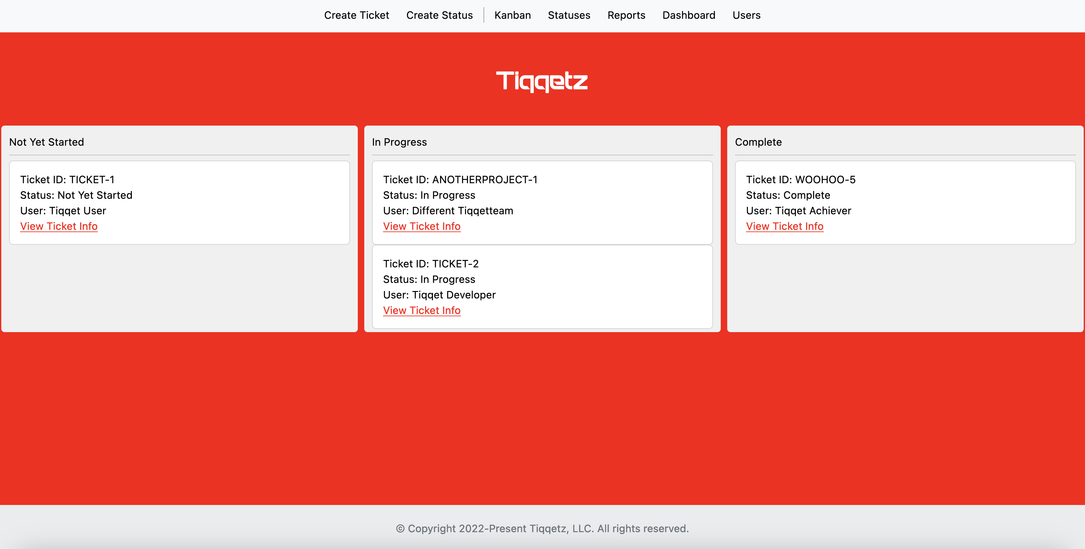Open the Statuses nav link
Viewport: 1085px width, 549px height.
(x=569, y=15)
